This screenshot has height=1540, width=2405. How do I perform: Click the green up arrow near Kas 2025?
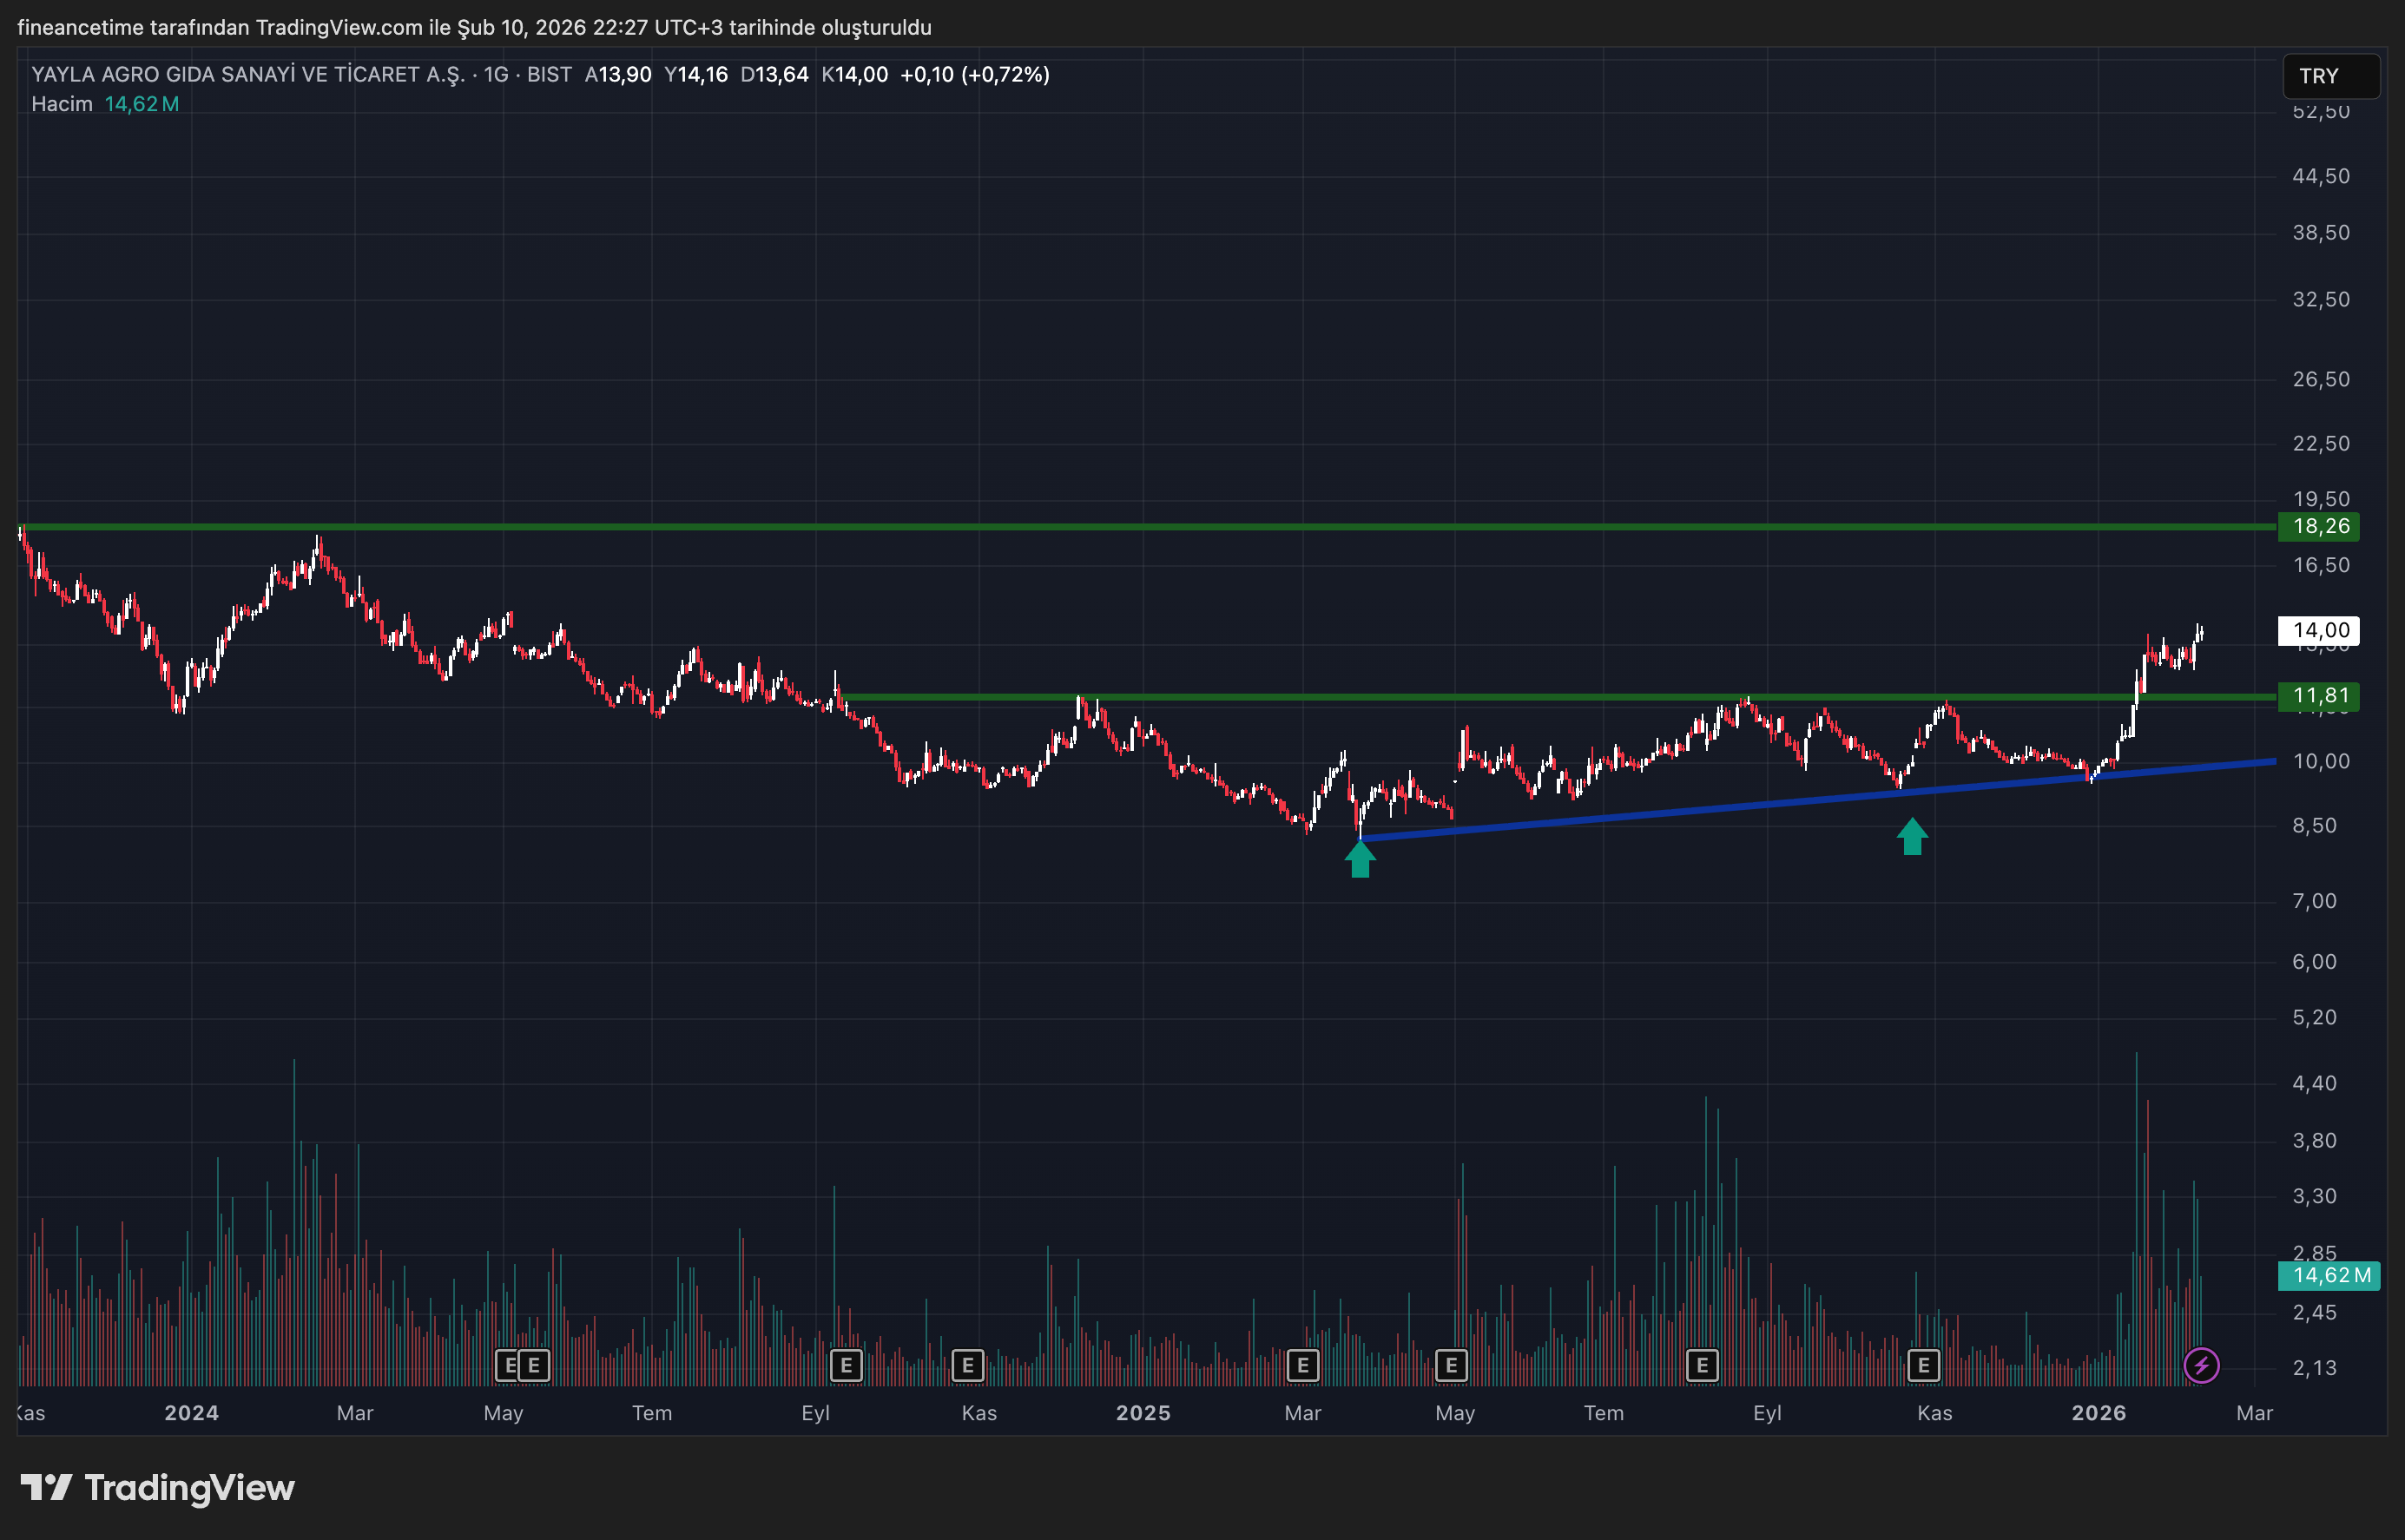point(1912,837)
